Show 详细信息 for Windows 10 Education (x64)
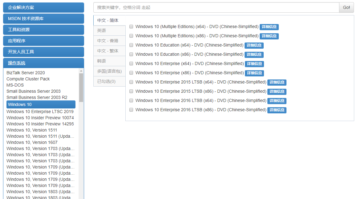 (x=254, y=46)
